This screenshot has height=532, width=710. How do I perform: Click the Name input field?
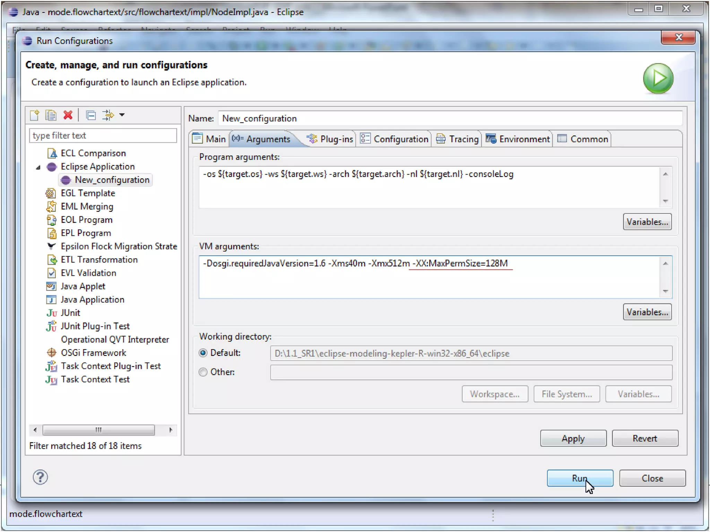(x=450, y=118)
